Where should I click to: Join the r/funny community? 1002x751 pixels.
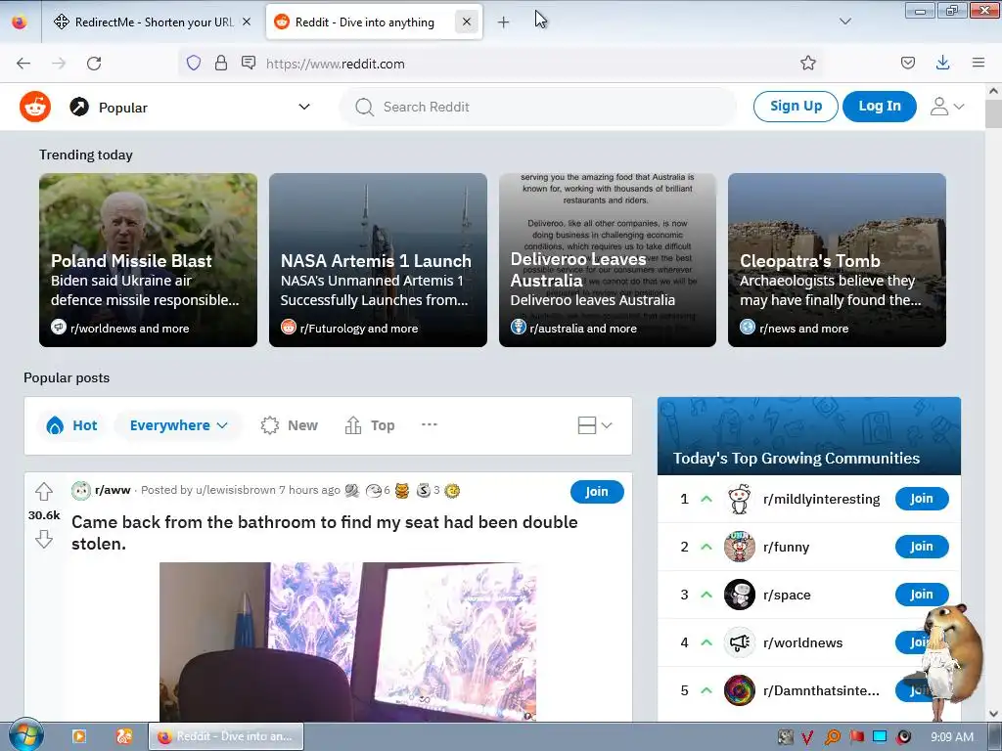point(922,547)
